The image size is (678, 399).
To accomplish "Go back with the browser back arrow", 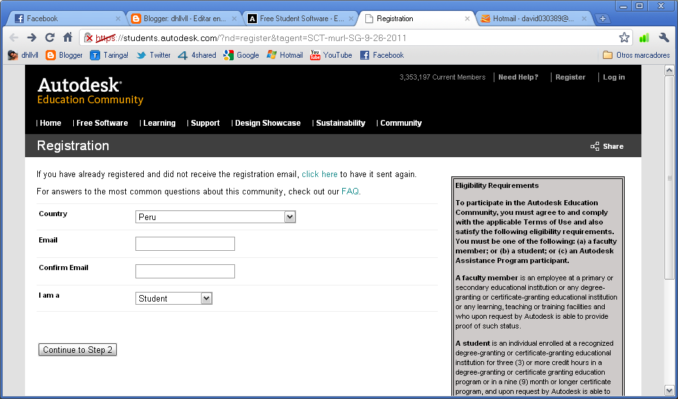I will [14, 38].
